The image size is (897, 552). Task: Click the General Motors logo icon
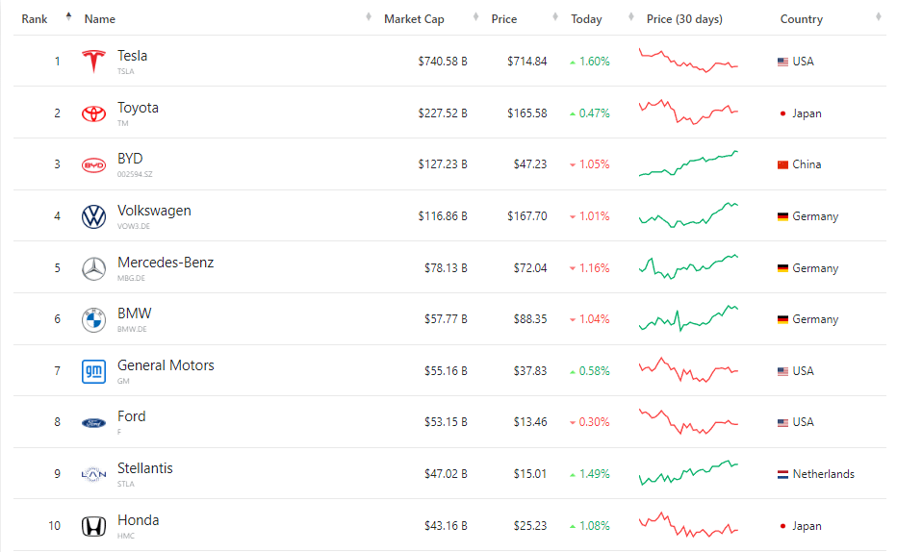coord(93,371)
